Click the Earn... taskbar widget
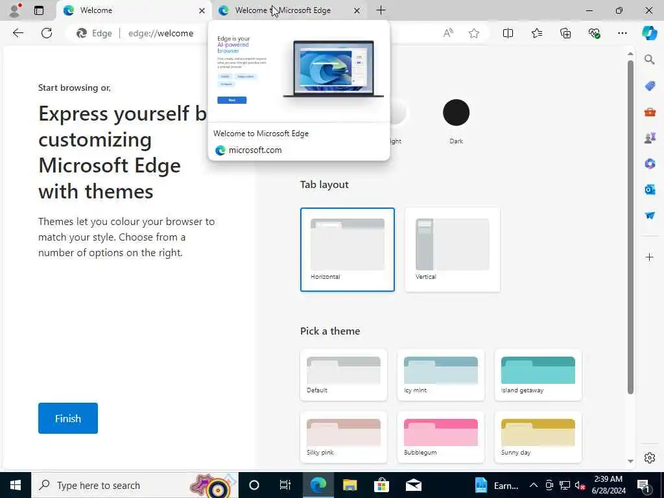The width and height of the screenshot is (664, 498). pyautogui.click(x=496, y=485)
